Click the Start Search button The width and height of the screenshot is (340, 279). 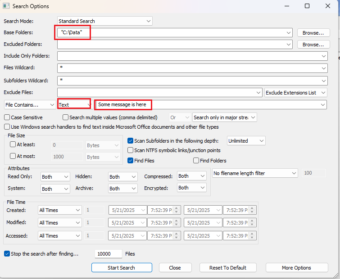pyautogui.click(x=122, y=268)
